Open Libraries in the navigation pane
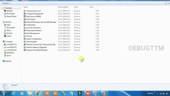 (8, 22)
